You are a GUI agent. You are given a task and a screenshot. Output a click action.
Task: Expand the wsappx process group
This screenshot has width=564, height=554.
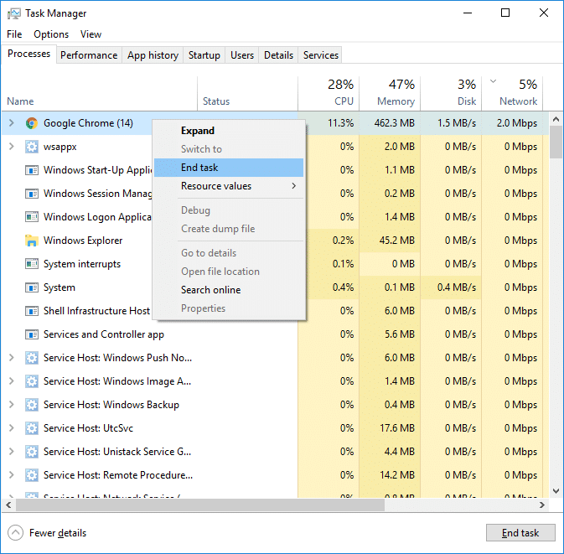pyautogui.click(x=11, y=147)
